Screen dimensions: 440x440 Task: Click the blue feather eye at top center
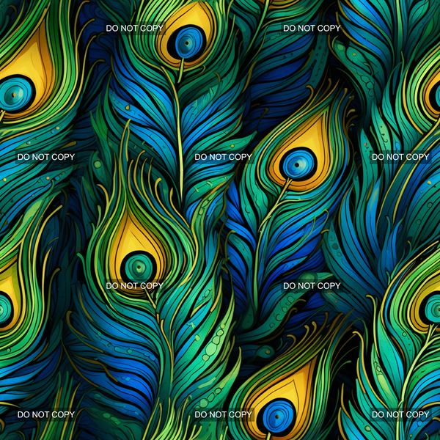(x=189, y=39)
